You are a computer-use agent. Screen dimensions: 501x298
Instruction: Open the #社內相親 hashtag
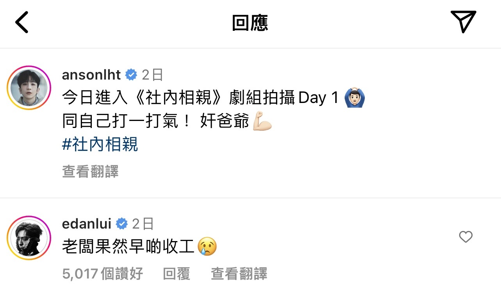coord(100,145)
